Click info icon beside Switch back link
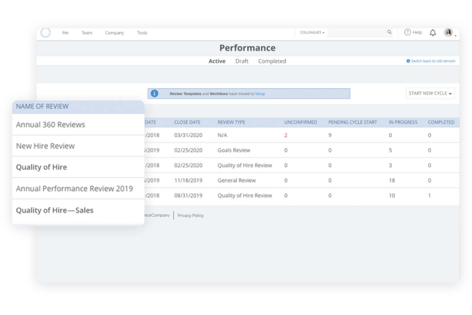Screen dimensions: 472x315 coord(408,61)
